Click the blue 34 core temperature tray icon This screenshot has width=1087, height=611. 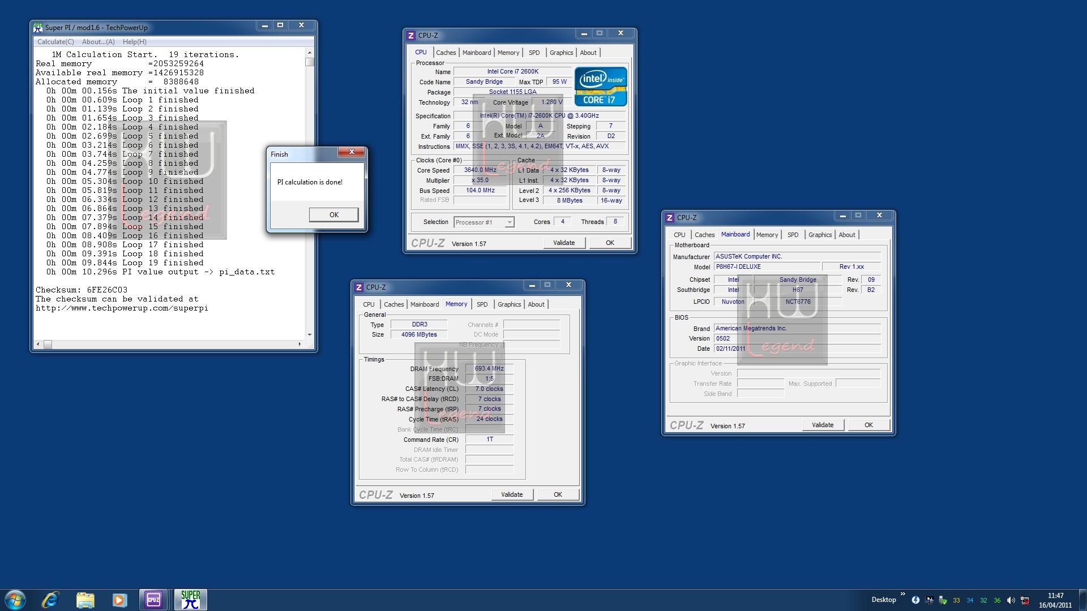[970, 600]
